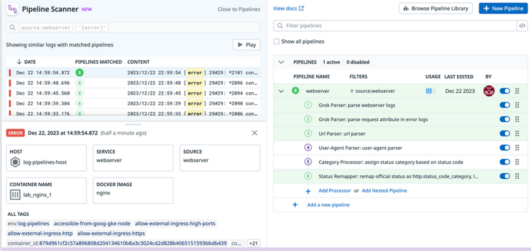
Task: Click the step 1 circle for Grok Parser
Action: coord(308,105)
